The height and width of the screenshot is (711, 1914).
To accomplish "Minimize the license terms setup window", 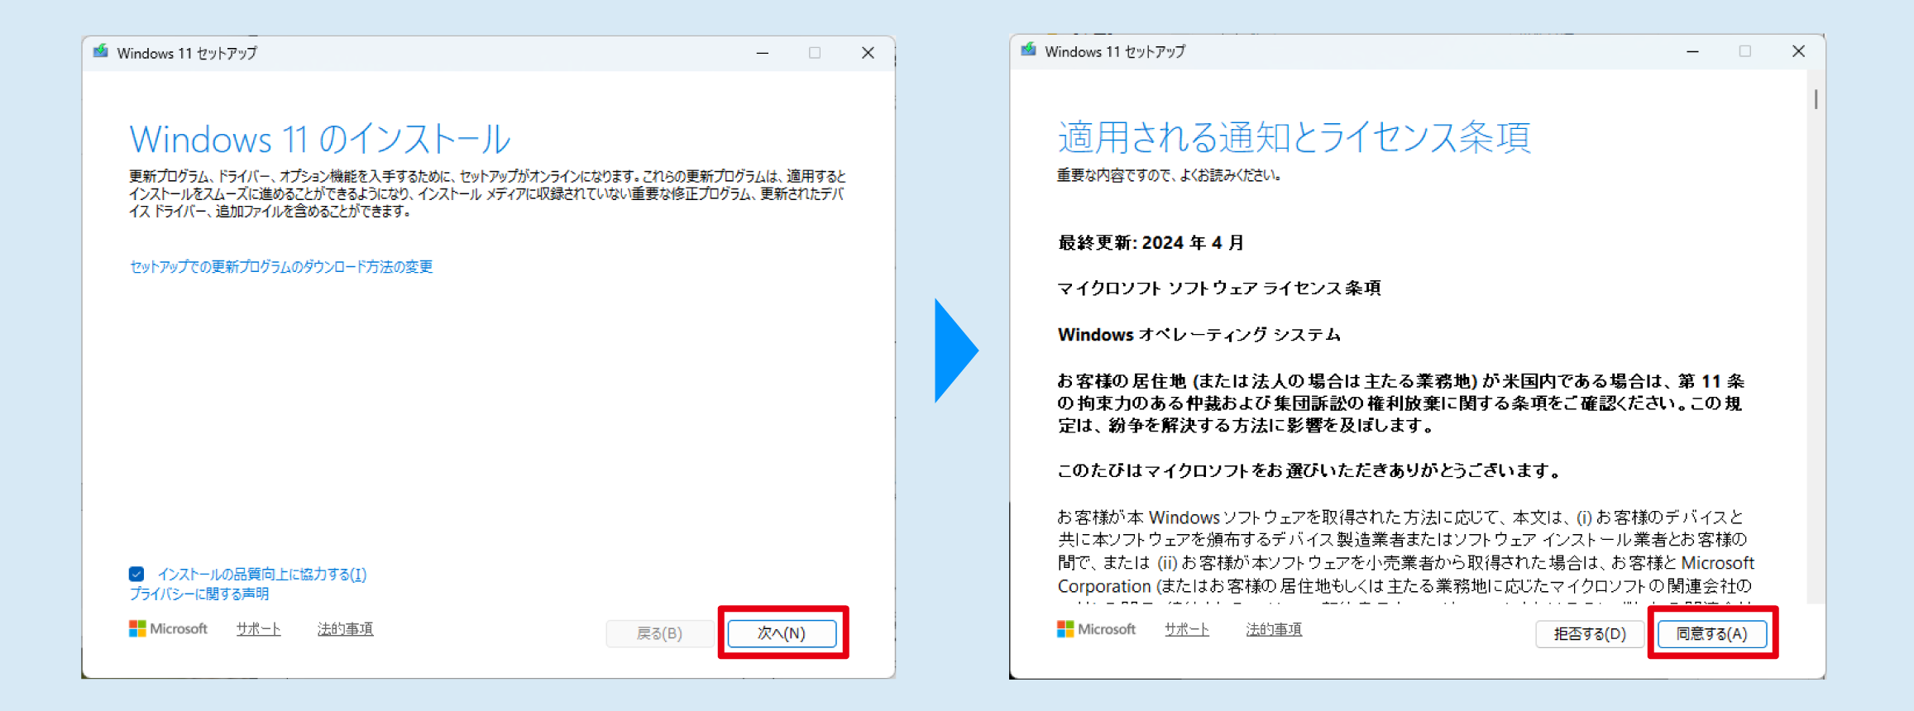I will [x=1692, y=51].
